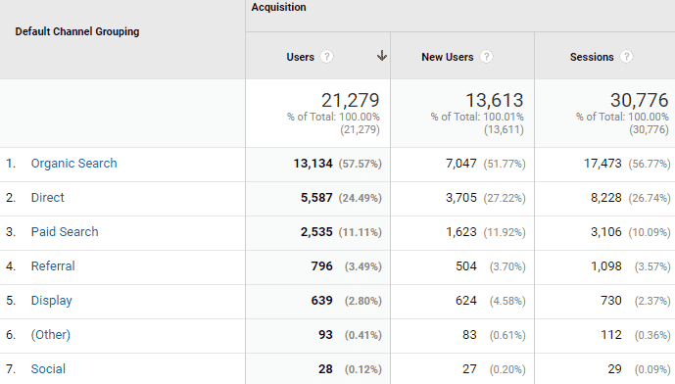View the Display channel breakdown
The height and width of the screenshot is (384, 675).
click(51, 301)
